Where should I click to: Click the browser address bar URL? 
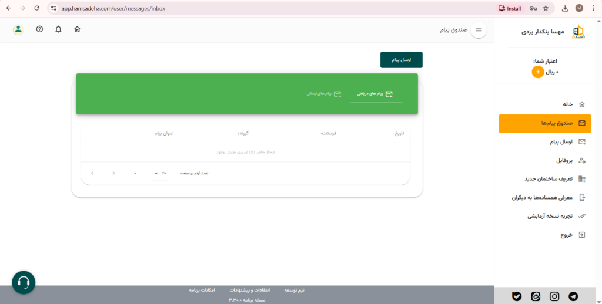(113, 8)
